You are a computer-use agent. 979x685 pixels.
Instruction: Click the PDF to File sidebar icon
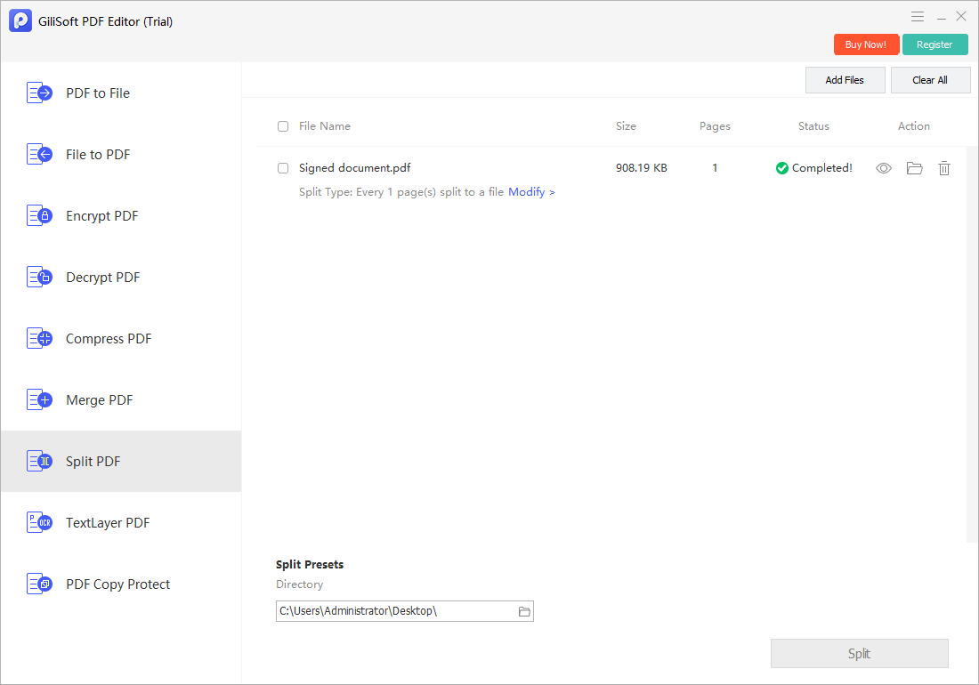point(39,93)
